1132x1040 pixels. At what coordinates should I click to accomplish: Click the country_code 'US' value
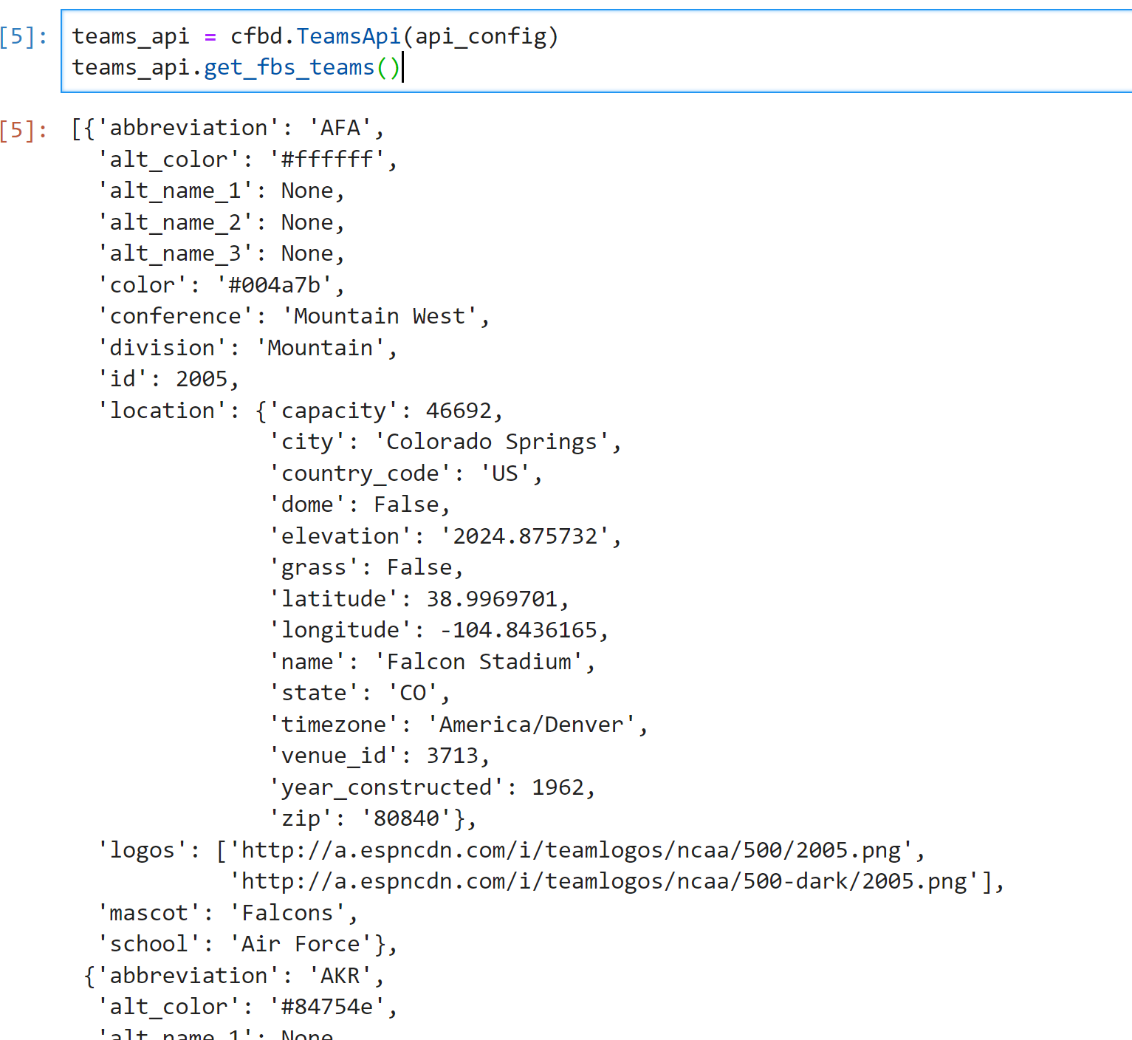click(x=505, y=473)
